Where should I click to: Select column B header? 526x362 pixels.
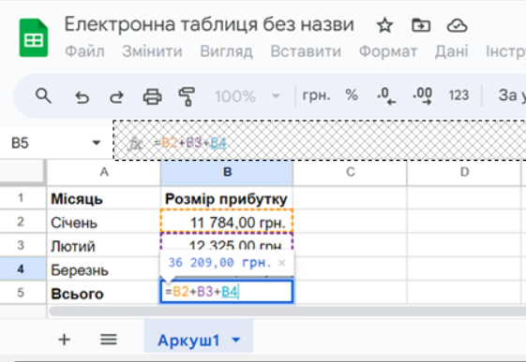[x=227, y=172]
